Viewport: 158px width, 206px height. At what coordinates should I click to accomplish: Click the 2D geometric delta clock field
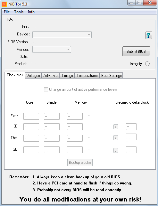click(131, 150)
